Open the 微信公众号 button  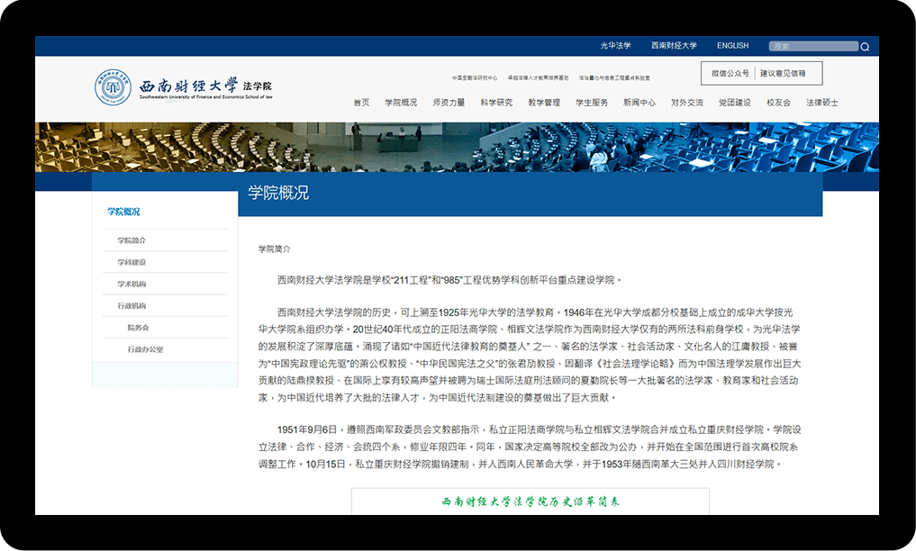click(730, 74)
